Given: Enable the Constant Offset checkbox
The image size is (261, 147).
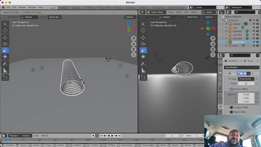Looking at the screenshot, I should click(231, 107).
